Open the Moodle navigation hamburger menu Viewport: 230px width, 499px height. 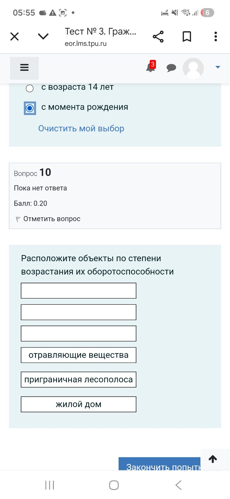pos(24,68)
